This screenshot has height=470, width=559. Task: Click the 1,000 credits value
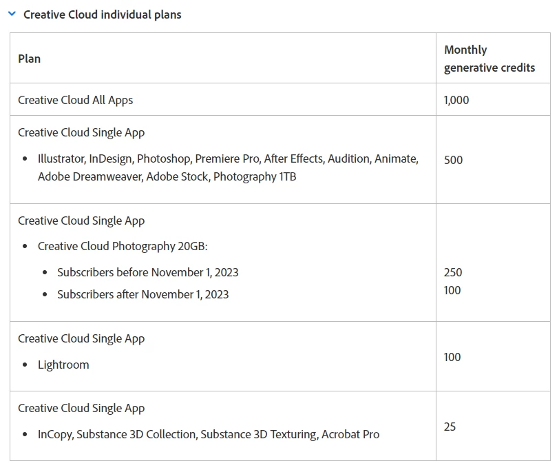pos(456,100)
